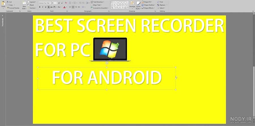
Task: Open the Select menu
Action: tap(161, 8)
